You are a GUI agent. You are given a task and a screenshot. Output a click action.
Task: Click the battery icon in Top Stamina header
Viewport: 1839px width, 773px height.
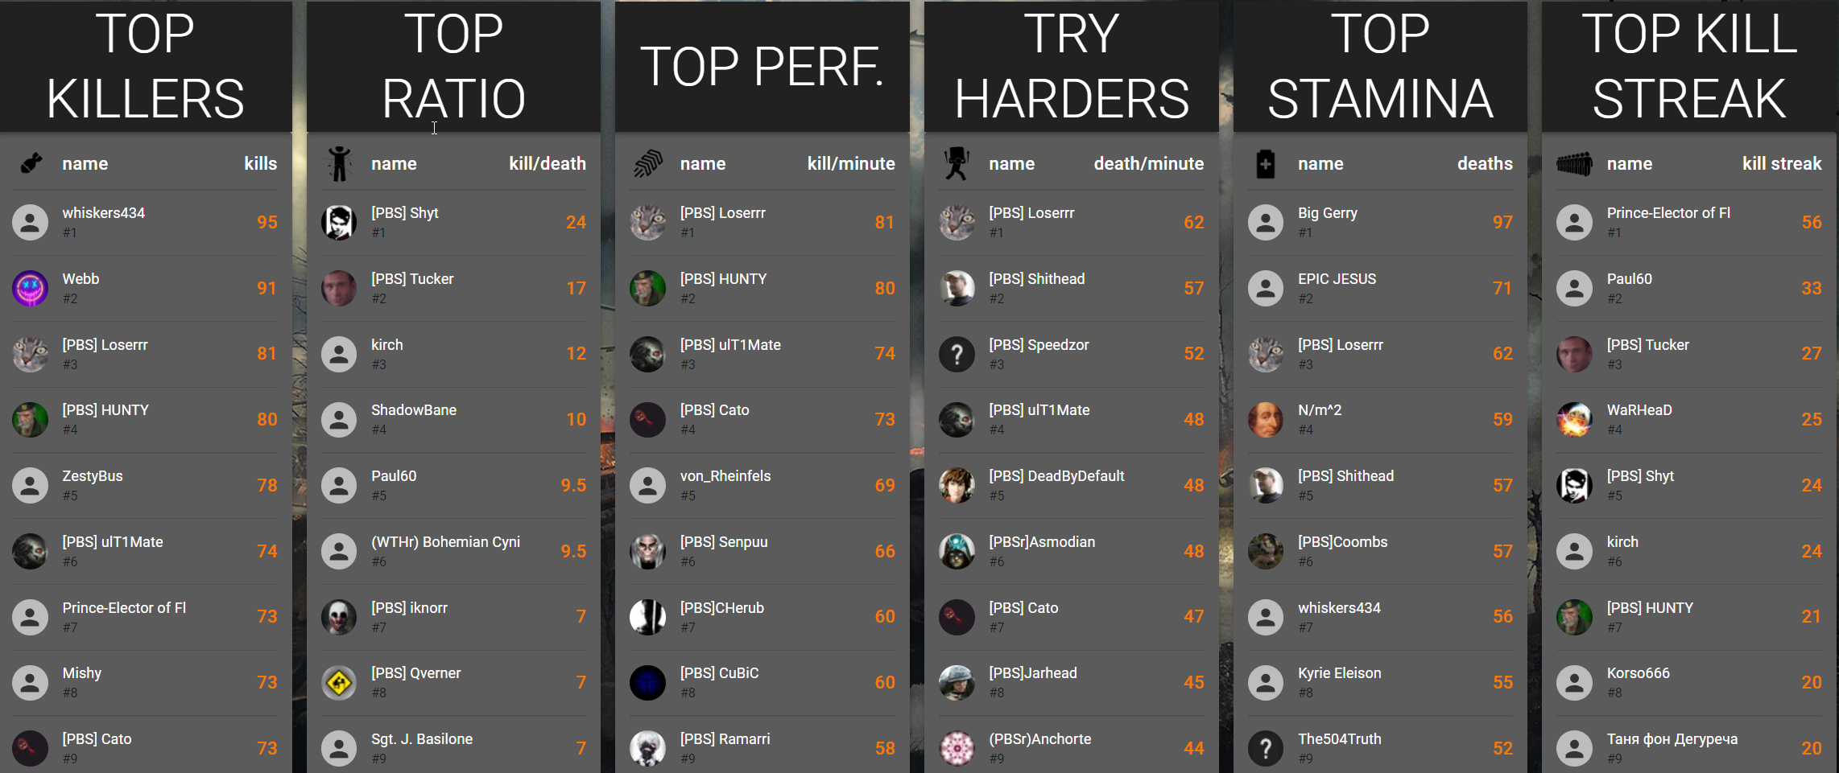[x=1266, y=163]
